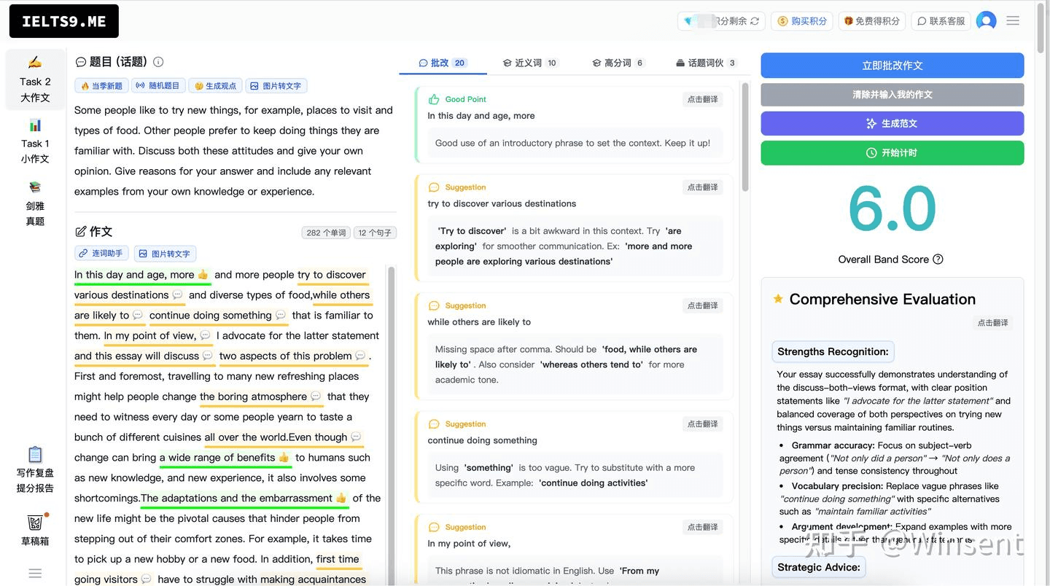The image size is (1050, 586).
Task: Open 剑雅真题 in the sidebar
Action: click(x=35, y=204)
